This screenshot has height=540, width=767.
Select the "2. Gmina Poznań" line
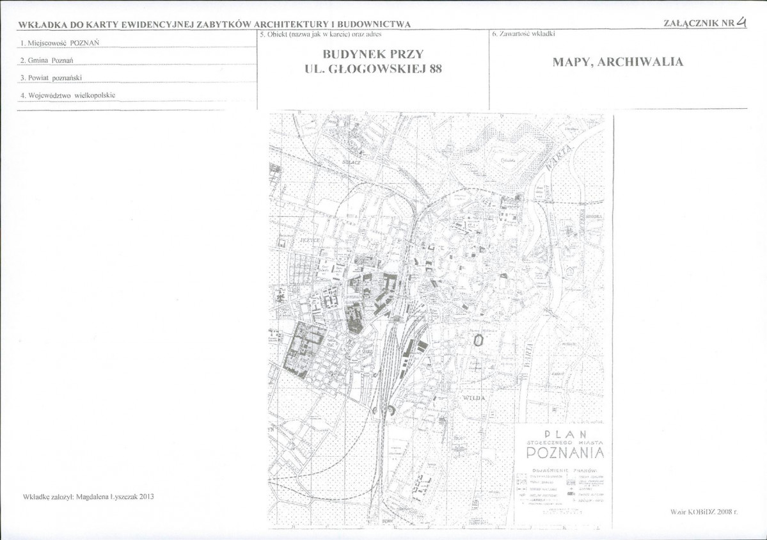click(47, 61)
